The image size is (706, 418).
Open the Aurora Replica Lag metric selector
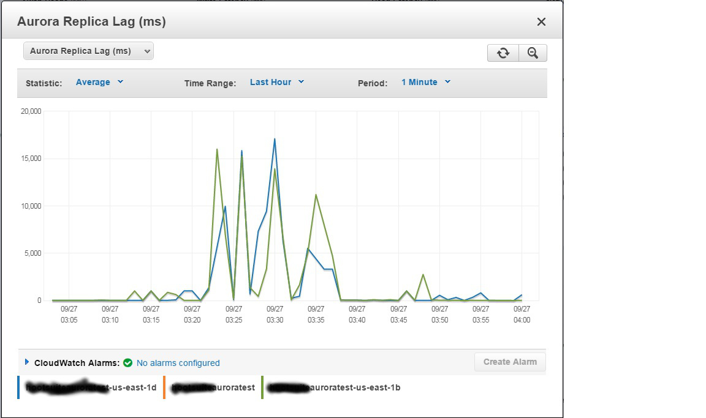click(88, 51)
